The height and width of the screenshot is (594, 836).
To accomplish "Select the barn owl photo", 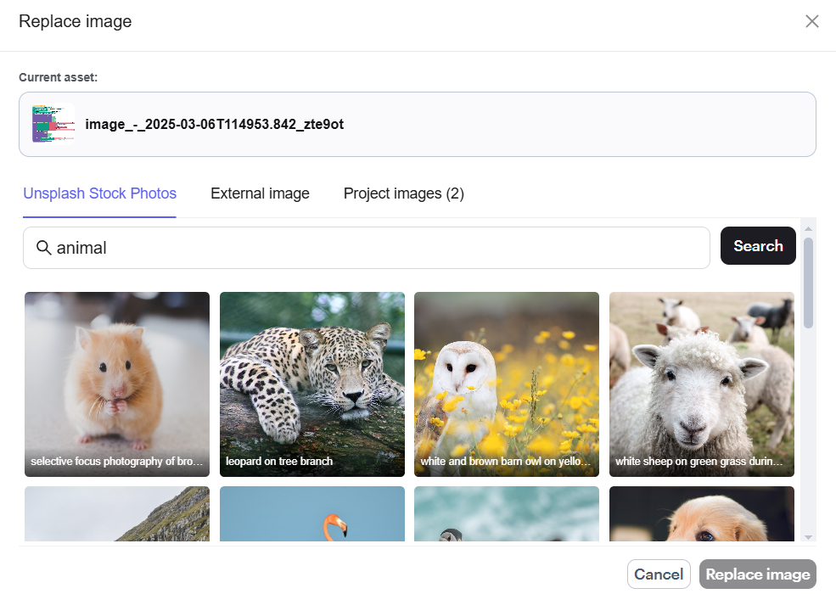I will 507,384.
